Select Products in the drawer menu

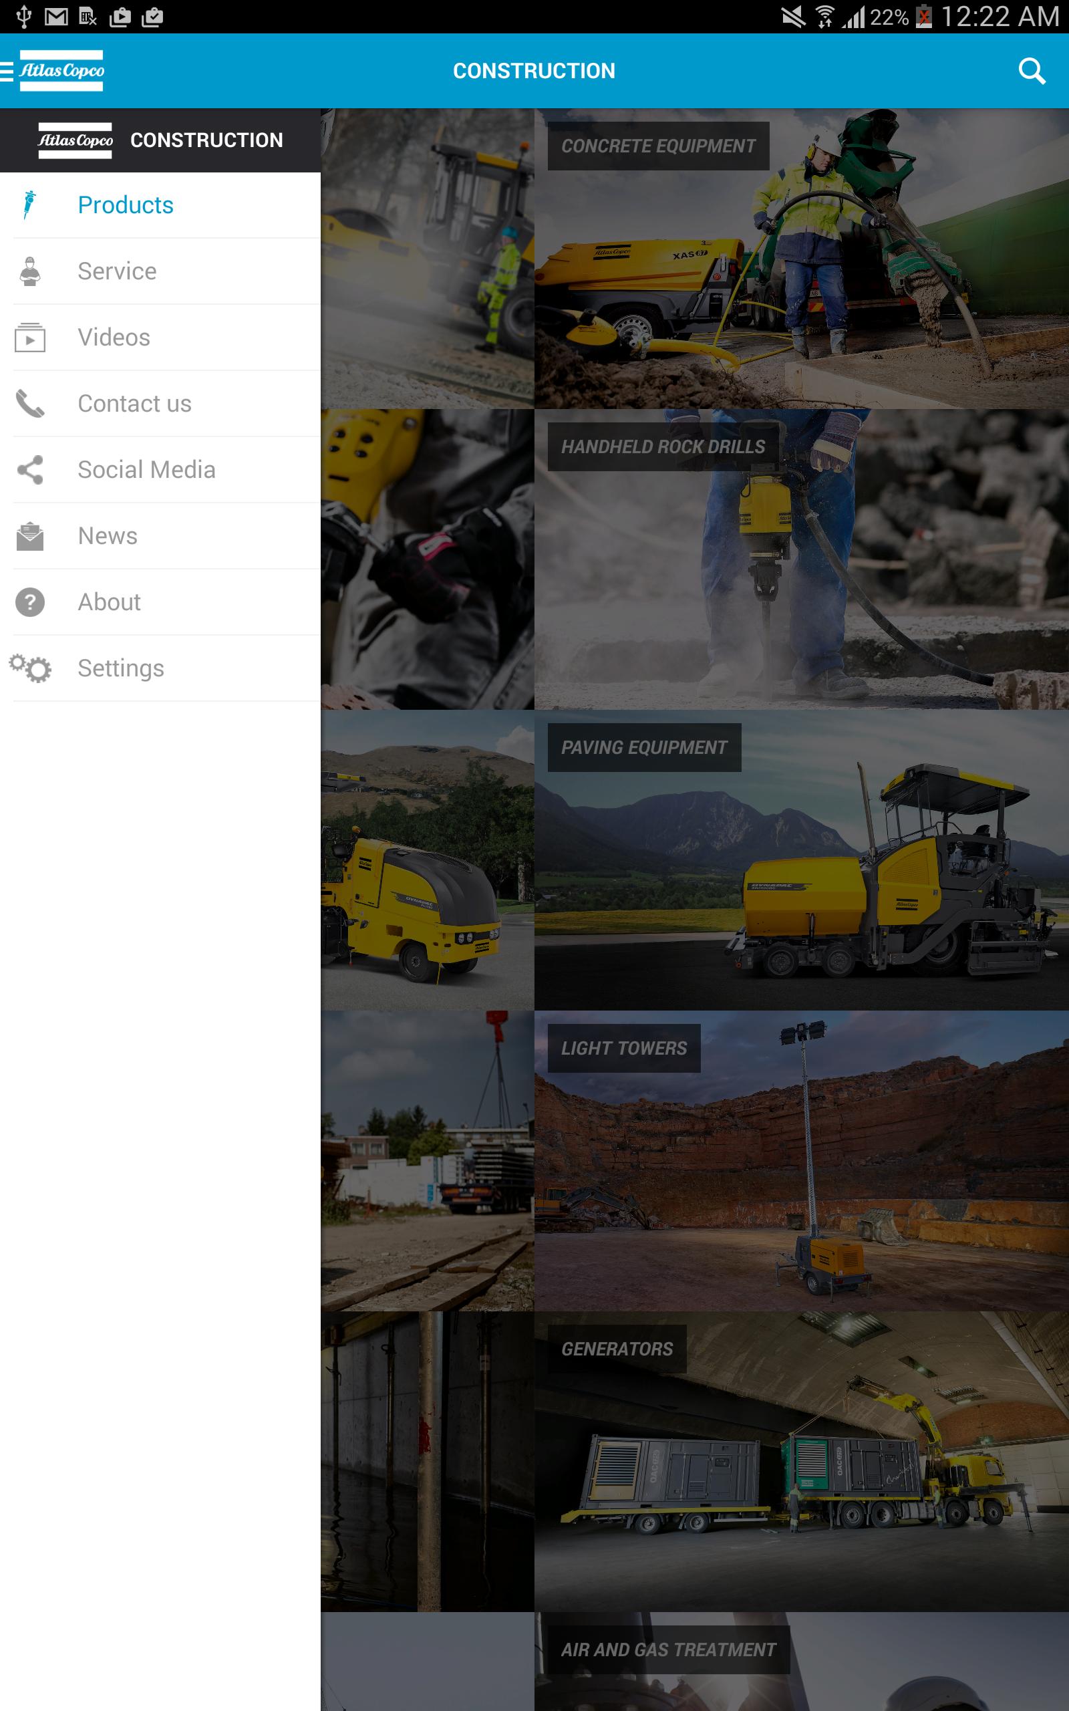[160, 205]
